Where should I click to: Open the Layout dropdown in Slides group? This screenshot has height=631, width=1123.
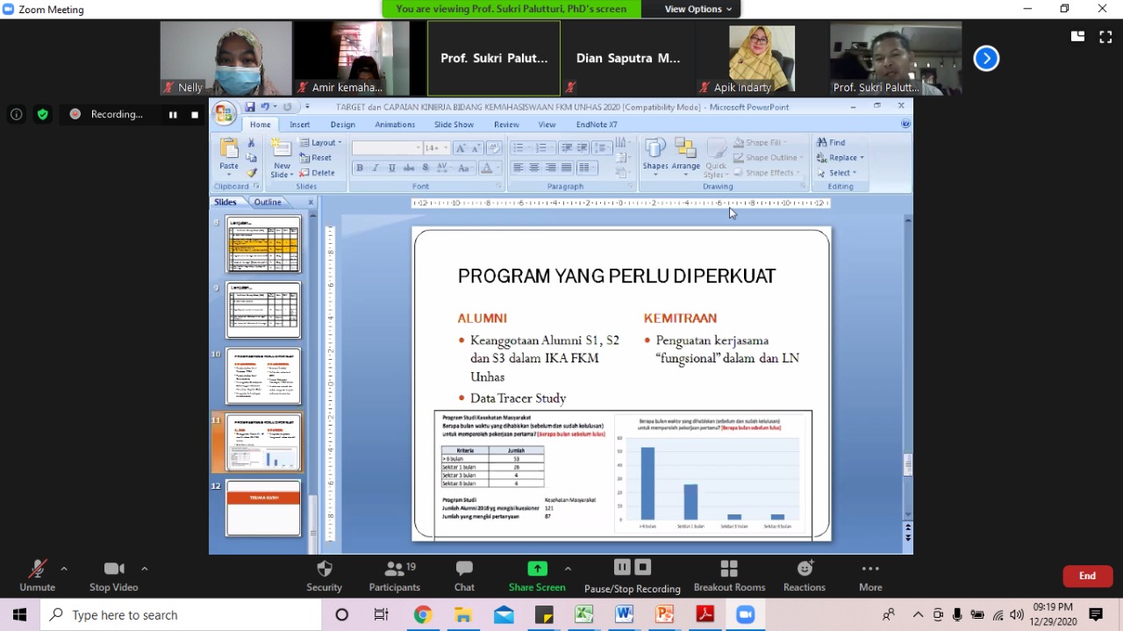coord(320,142)
